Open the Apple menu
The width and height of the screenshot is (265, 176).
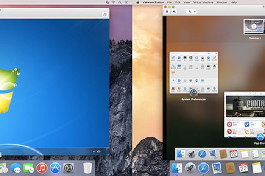click(138, 2)
